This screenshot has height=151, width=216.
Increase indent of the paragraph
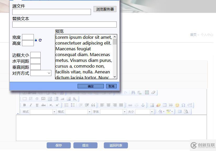pyautogui.click(x=87, y=105)
